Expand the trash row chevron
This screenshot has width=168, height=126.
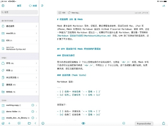[x=36, y=85]
